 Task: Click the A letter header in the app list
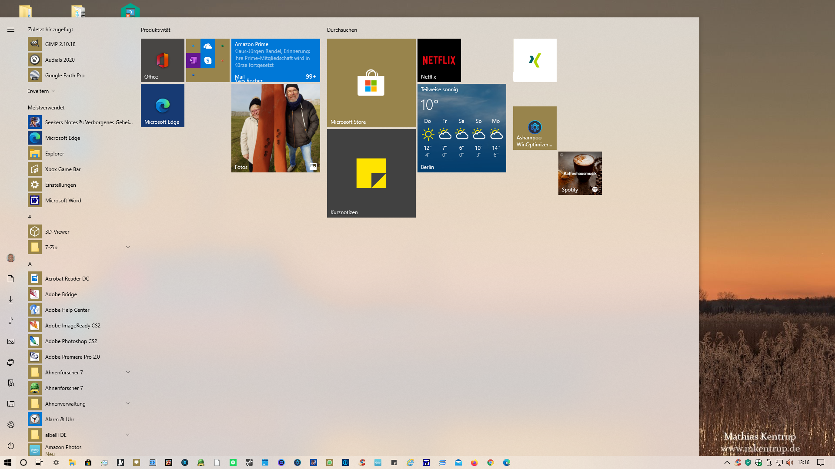30,264
